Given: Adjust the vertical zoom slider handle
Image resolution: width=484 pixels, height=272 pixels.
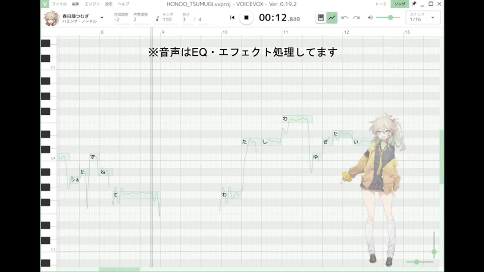Looking at the screenshot, I should click(x=434, y=252).
